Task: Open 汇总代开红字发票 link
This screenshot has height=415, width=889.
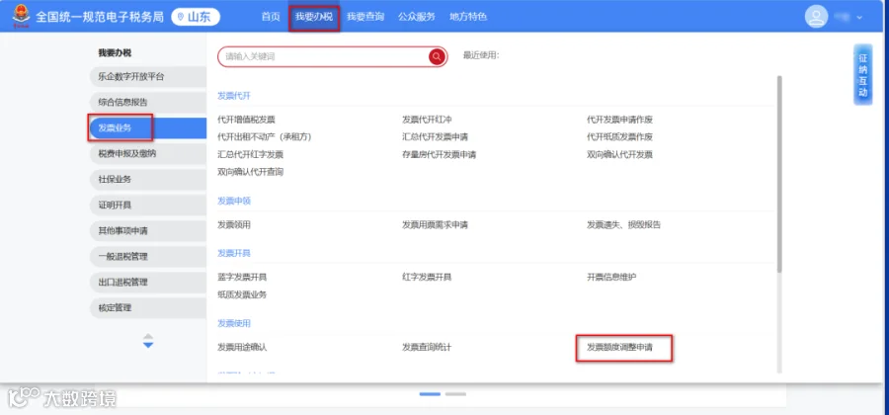Action: coord(250,154)
